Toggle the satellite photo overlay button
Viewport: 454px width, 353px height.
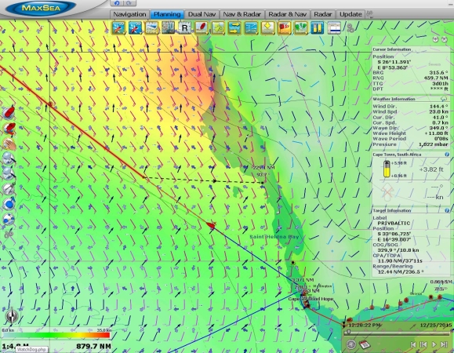[169, 28]
